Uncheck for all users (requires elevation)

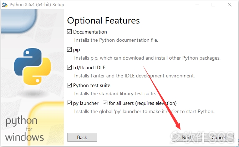coord(105,103)
